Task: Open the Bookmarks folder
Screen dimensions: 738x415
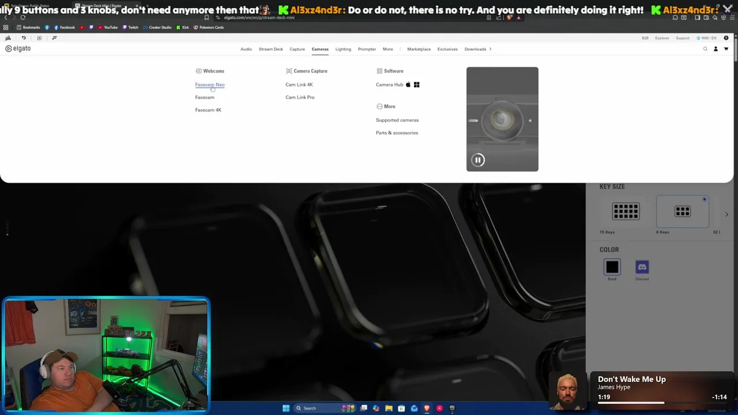Action: coord(29,27)
